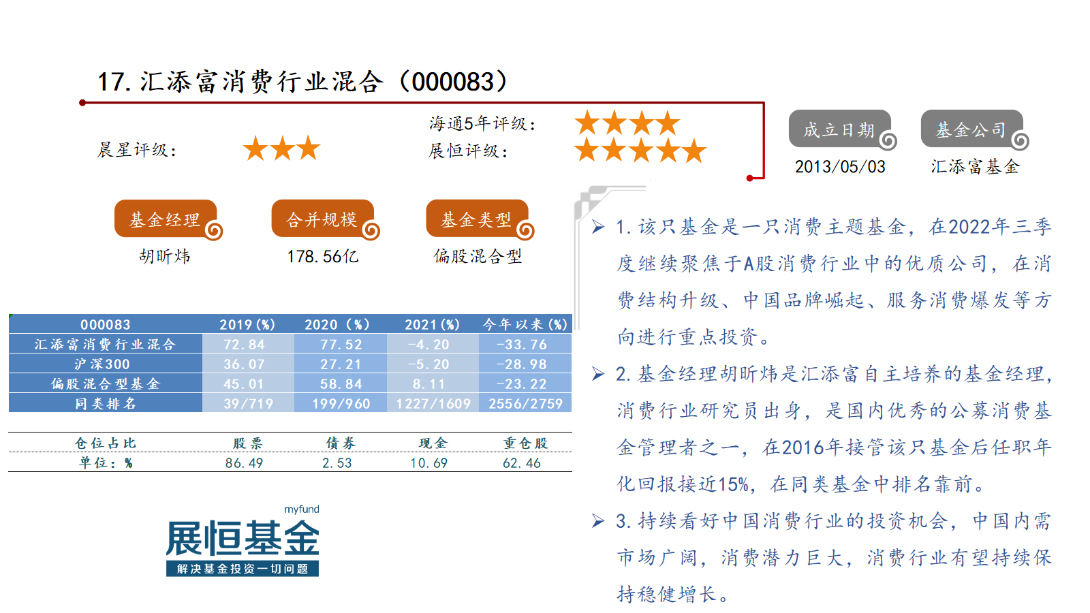Click the third bullet arrow before 持续看好
Viewport: 1090px width, 613px height.
tap(598, 521)
